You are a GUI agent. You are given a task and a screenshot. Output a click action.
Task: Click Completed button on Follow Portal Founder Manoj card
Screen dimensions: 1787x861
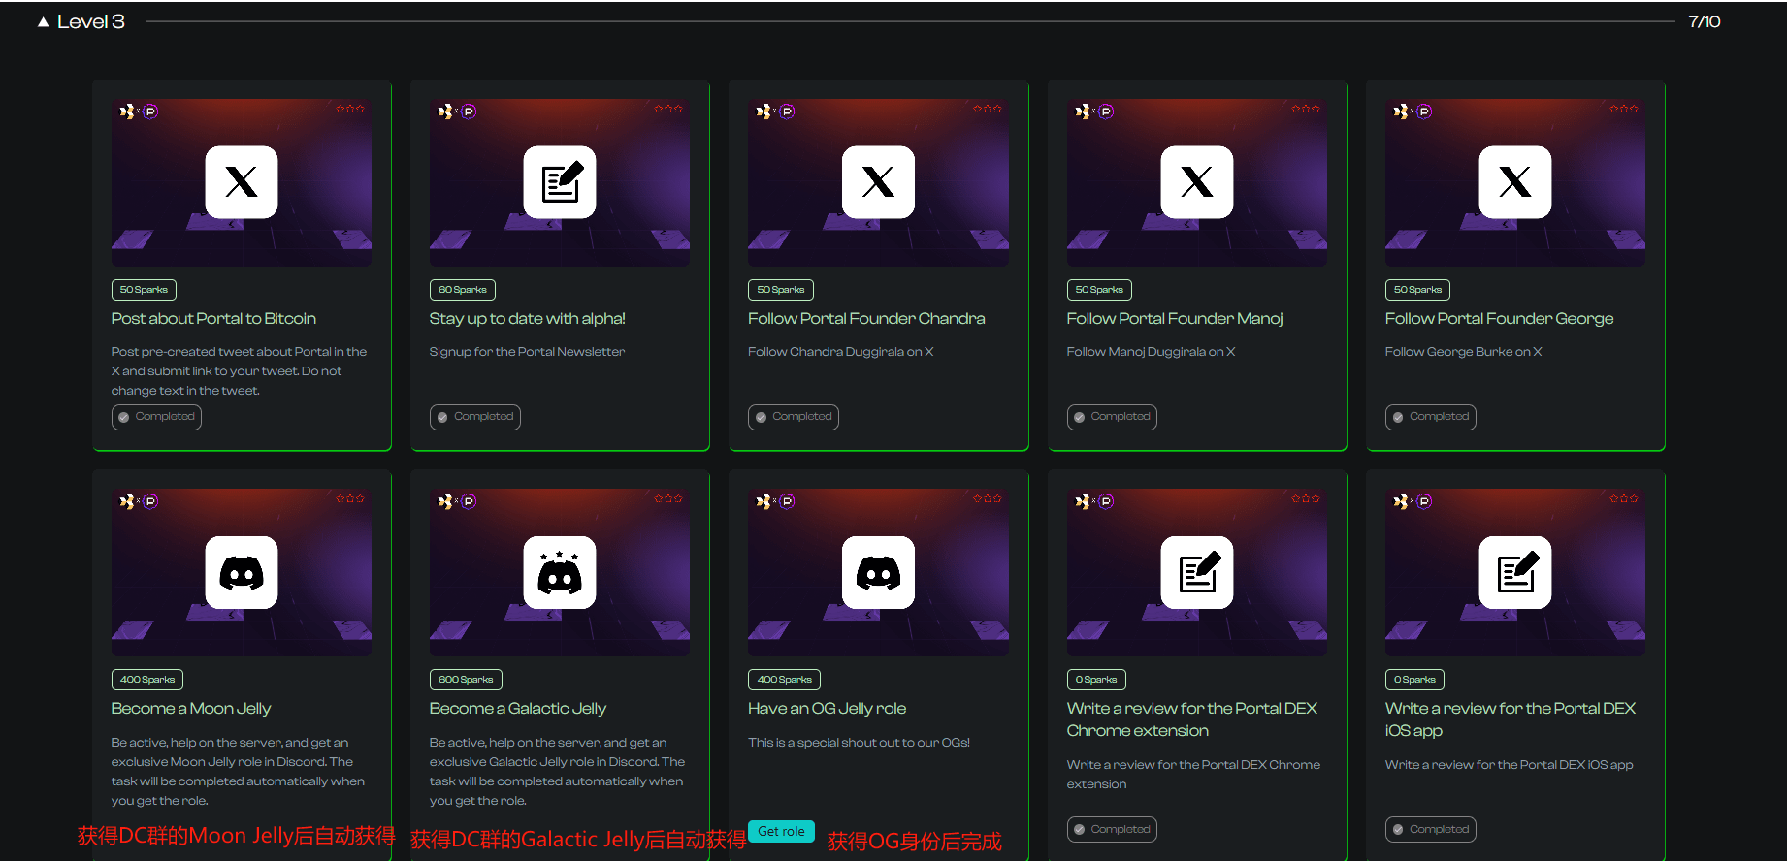pyautogui.click(x=1112, y=417)
